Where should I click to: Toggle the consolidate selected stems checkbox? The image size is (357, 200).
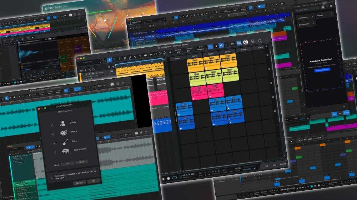pyautogui.click(x=51, y=178)
